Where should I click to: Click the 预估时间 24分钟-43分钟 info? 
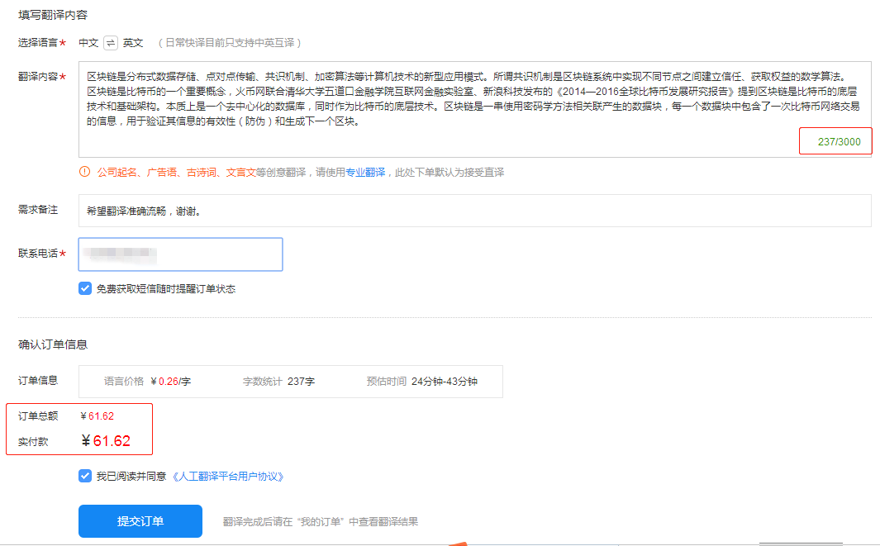[422, 382]
